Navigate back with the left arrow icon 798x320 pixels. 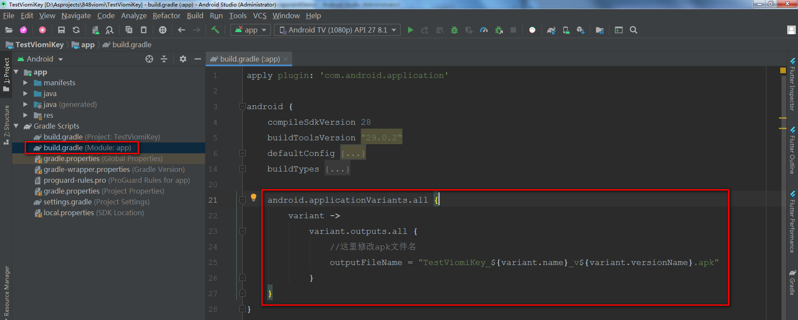point(182,30)
